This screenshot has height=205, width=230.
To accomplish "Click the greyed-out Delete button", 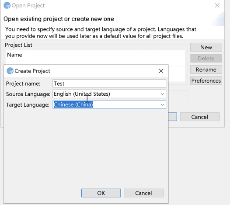I will pyautogui.click(x=206, y=59).
